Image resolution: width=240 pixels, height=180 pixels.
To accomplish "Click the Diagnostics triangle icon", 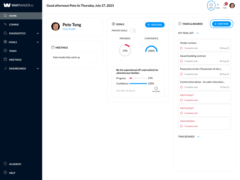I will point(5,33).
